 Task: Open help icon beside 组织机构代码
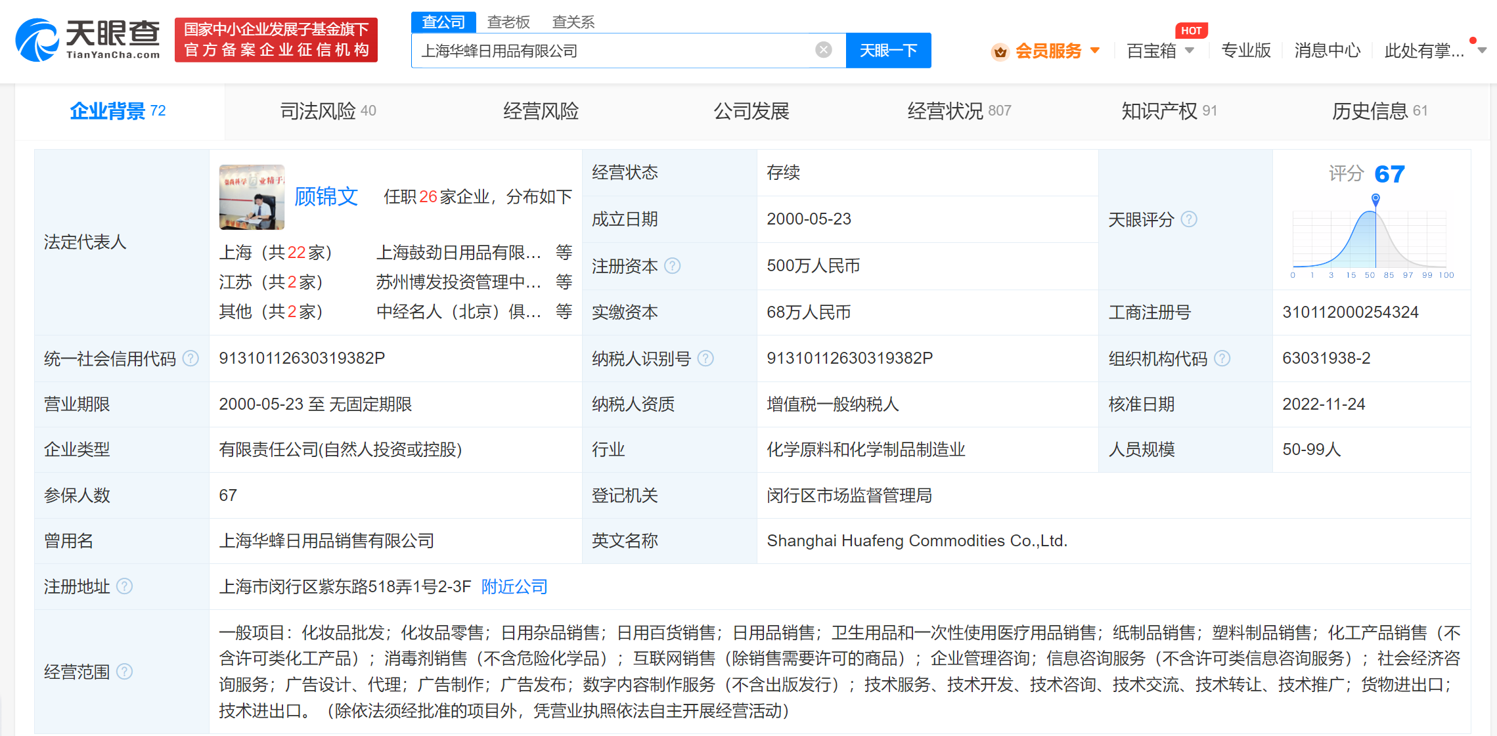point(1222,358)
